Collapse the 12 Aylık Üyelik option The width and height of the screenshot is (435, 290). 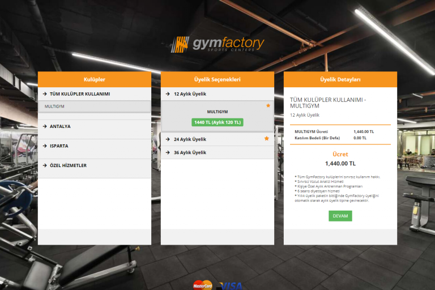point(190,93)
